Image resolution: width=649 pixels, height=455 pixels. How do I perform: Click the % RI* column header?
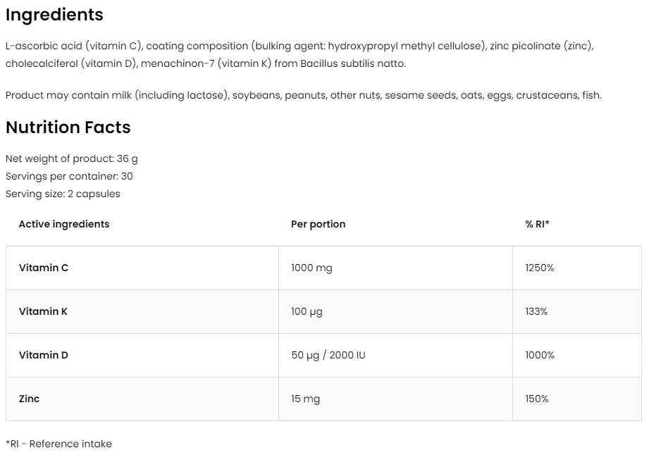(x=537, y=224)
